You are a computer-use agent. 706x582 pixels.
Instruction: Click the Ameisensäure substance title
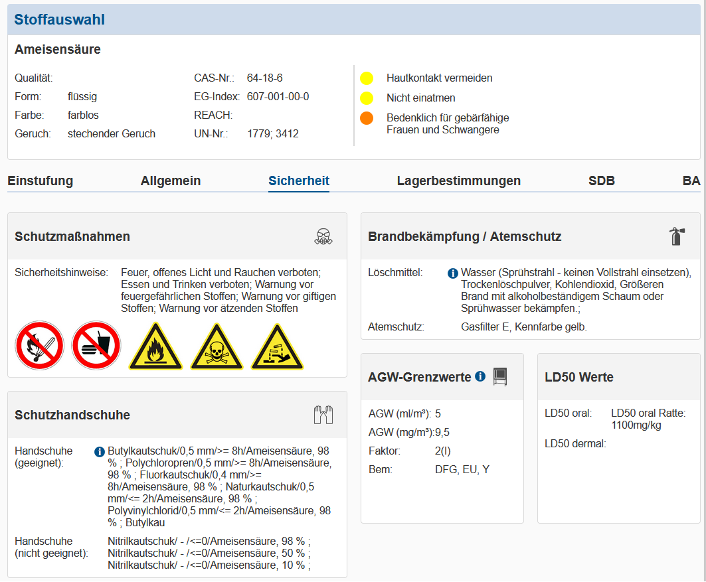point(58,50)
